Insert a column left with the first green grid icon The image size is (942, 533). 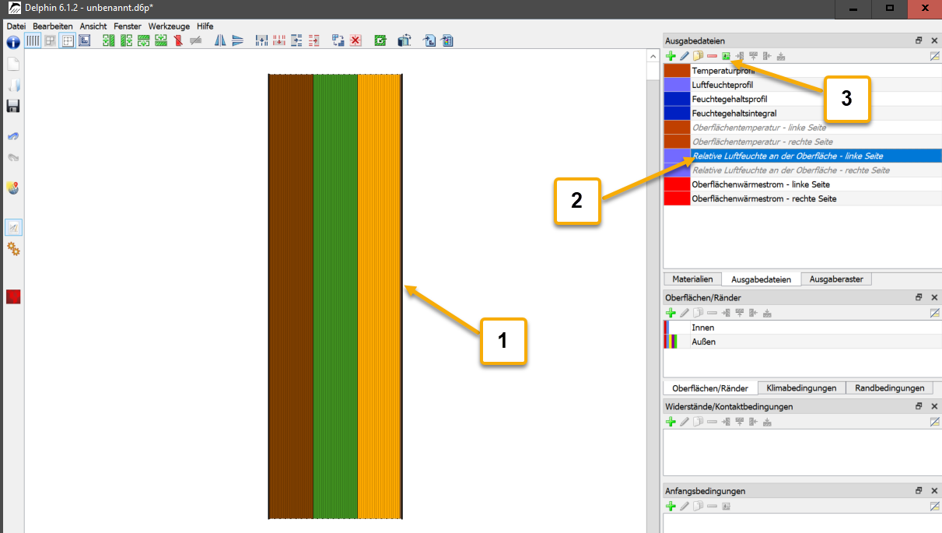coord(109,40)
